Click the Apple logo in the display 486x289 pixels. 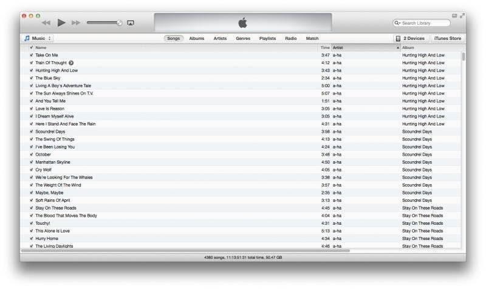[x=242, y=22]
